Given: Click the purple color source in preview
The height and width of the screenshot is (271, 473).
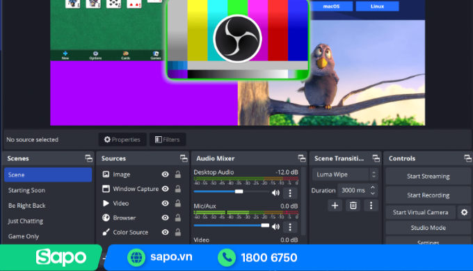Looking at the screenshot, I should (x=144, y=93).
